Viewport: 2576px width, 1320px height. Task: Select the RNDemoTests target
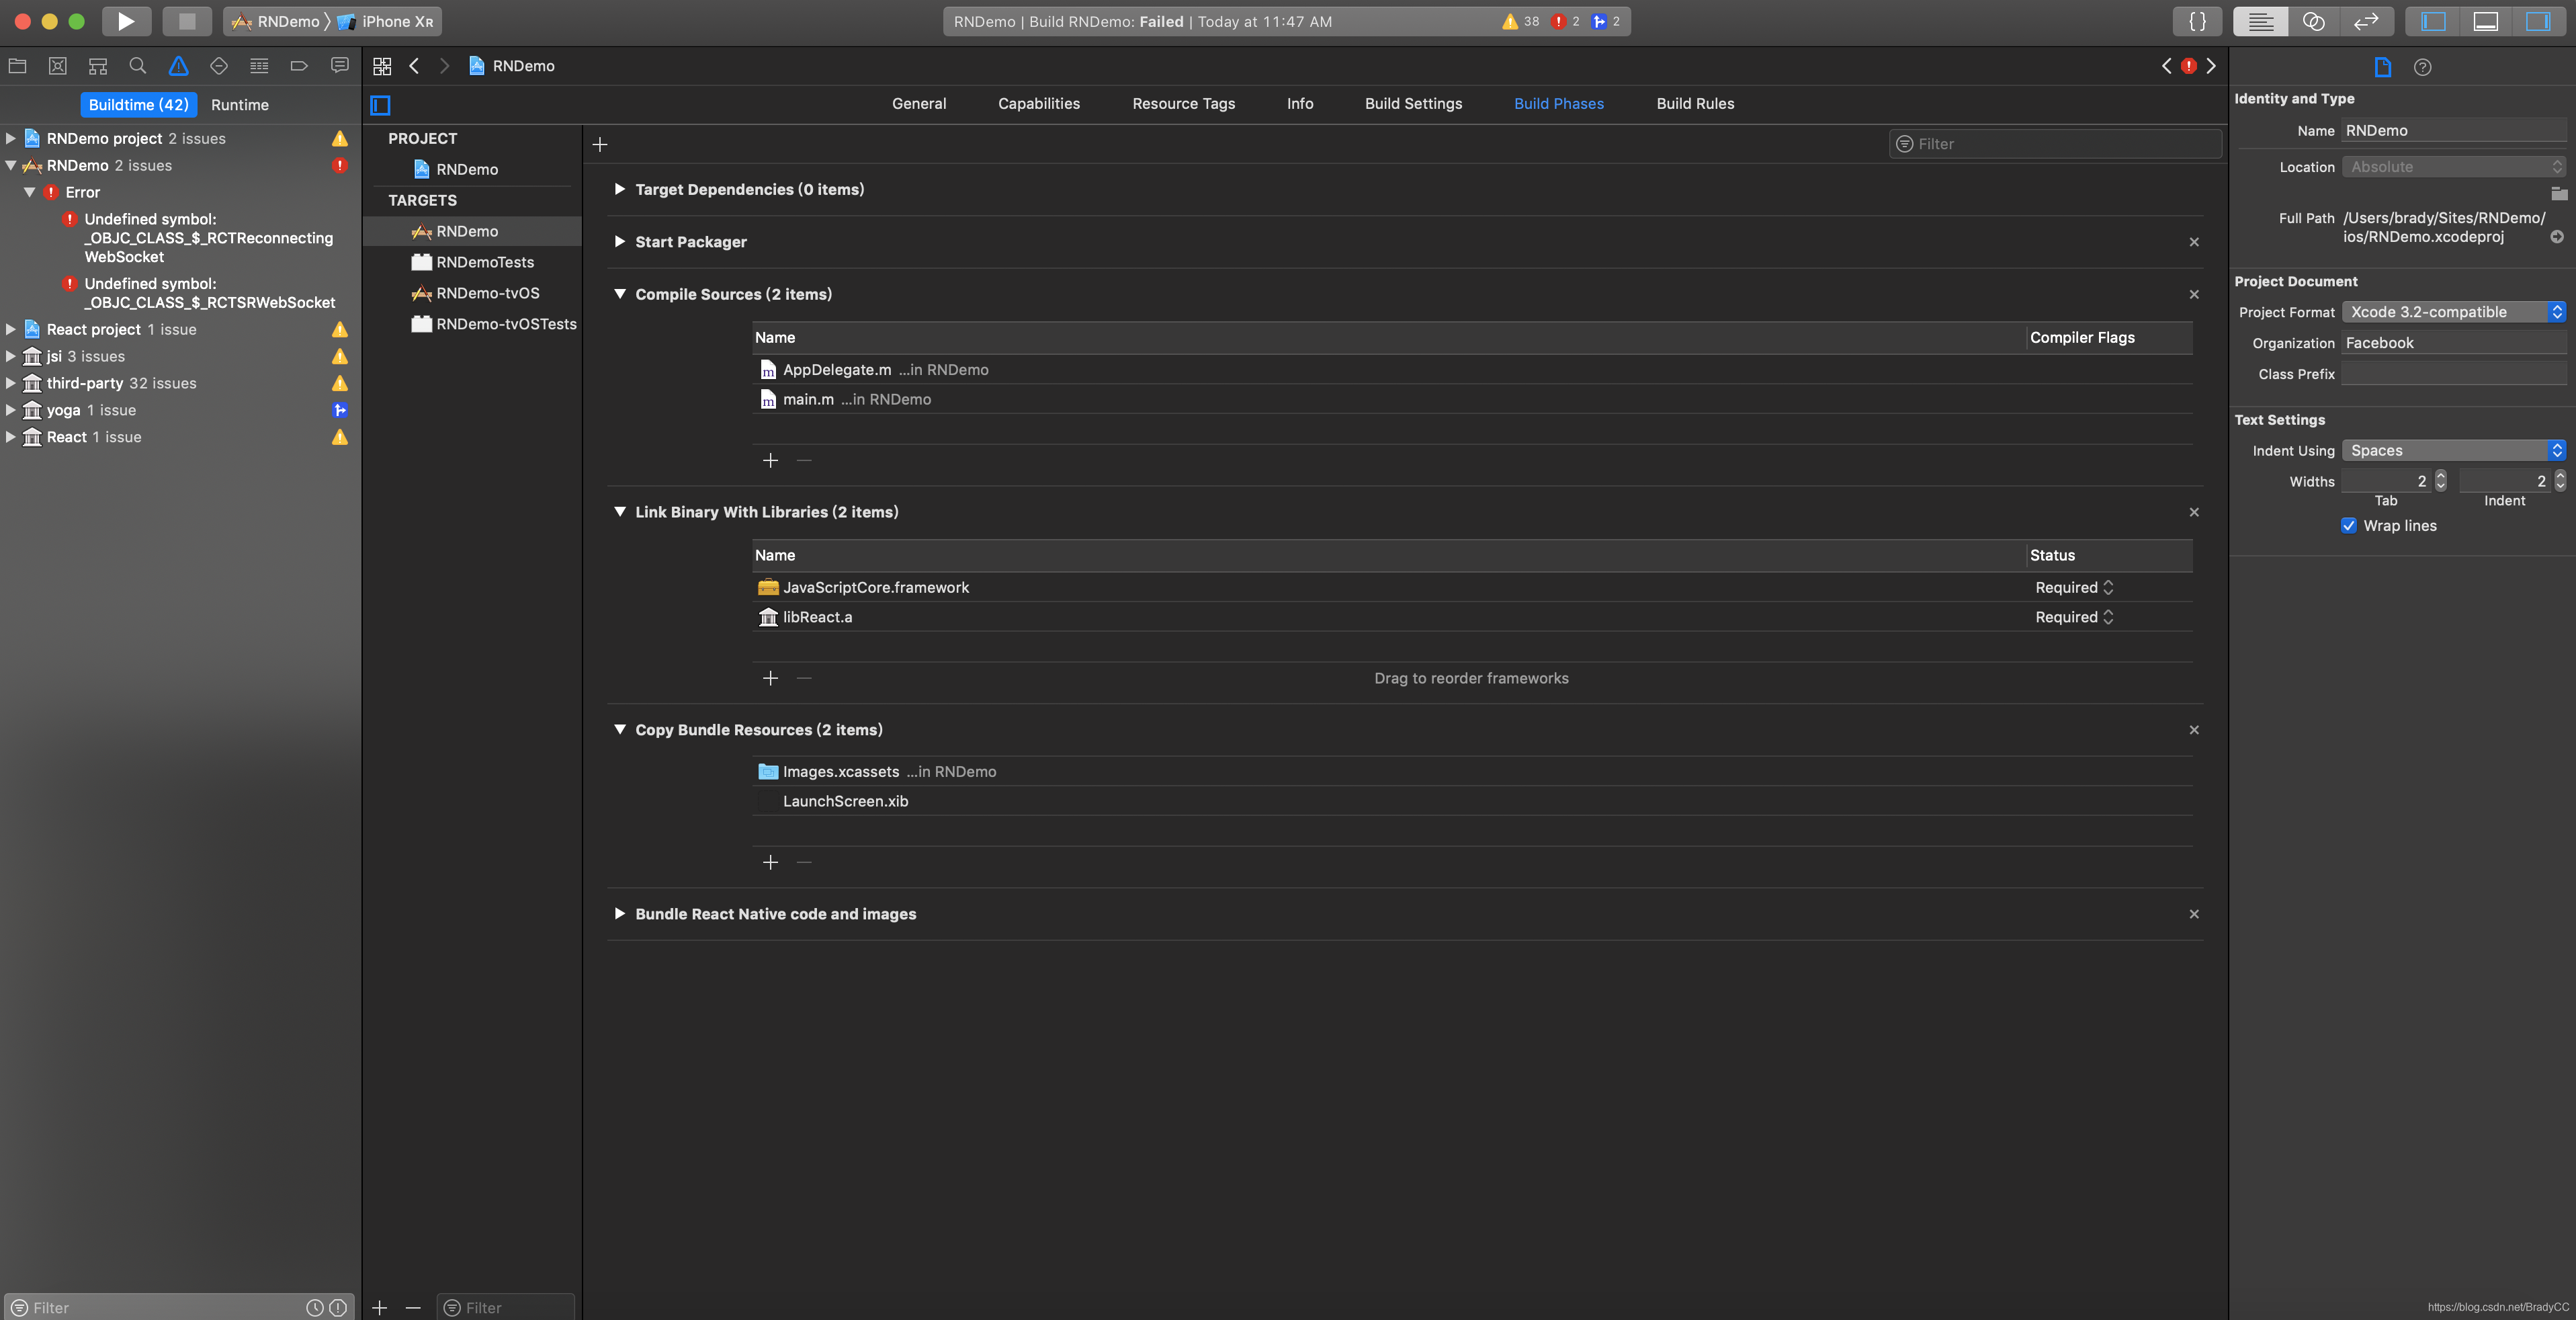coord(485,262)
